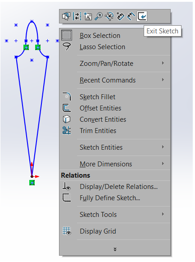Click the Exit Sketch icon in toolbar
The width and height of the screenshot is (195, 262).
[x=142, y=16]
